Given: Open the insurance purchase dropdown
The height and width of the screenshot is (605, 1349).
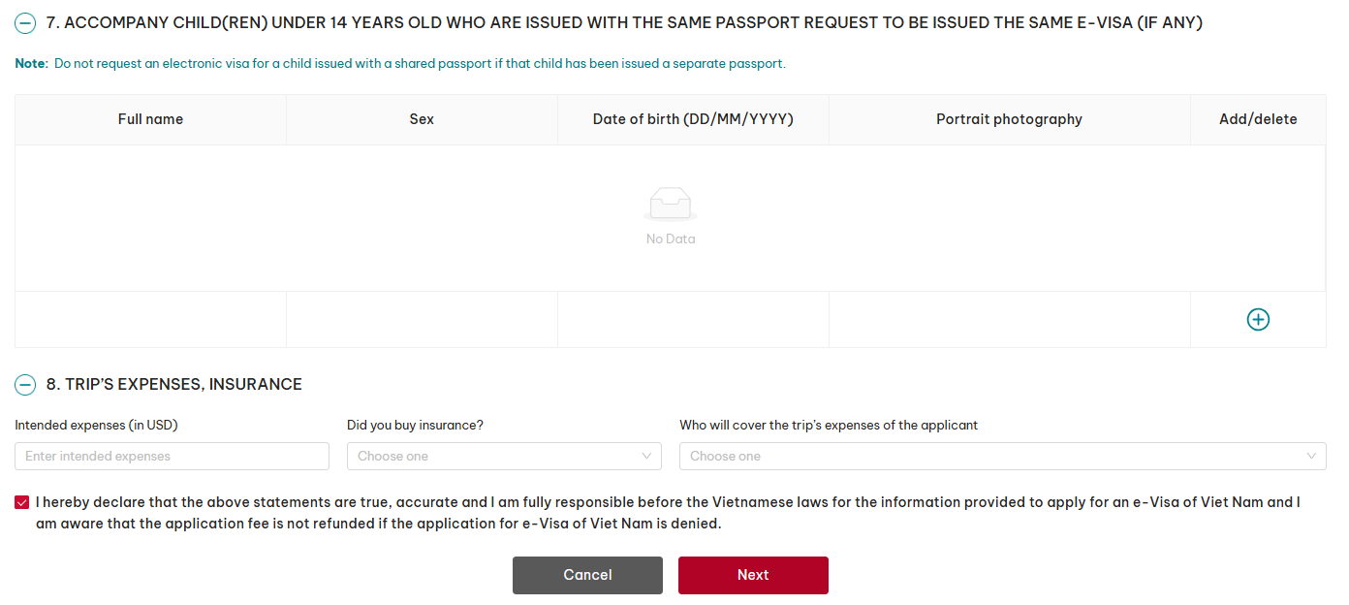Looking at the screenshot, I should (x=504, y=456).
